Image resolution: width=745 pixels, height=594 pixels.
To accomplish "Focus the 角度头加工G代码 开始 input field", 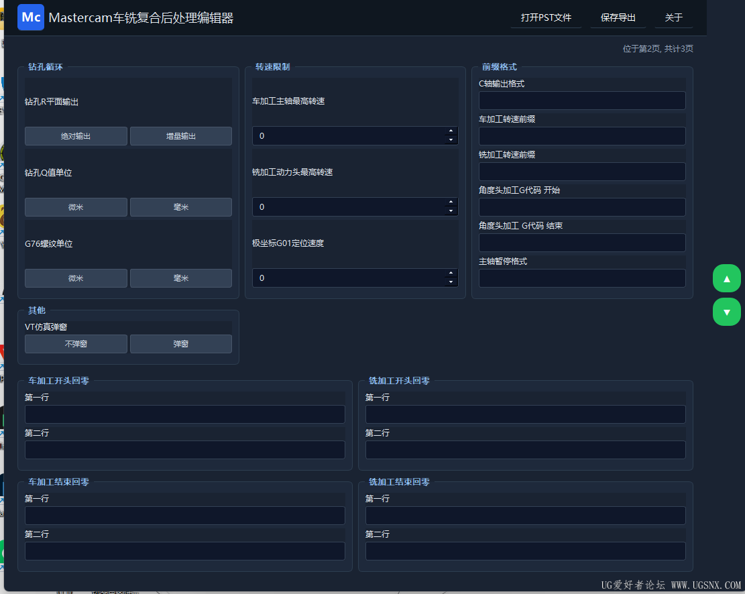I will pos(582,207).
